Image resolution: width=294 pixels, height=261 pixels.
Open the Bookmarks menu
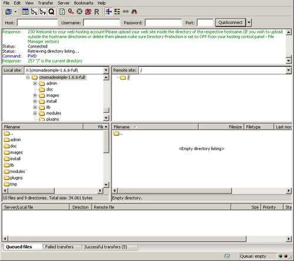[x=83, y=3]
